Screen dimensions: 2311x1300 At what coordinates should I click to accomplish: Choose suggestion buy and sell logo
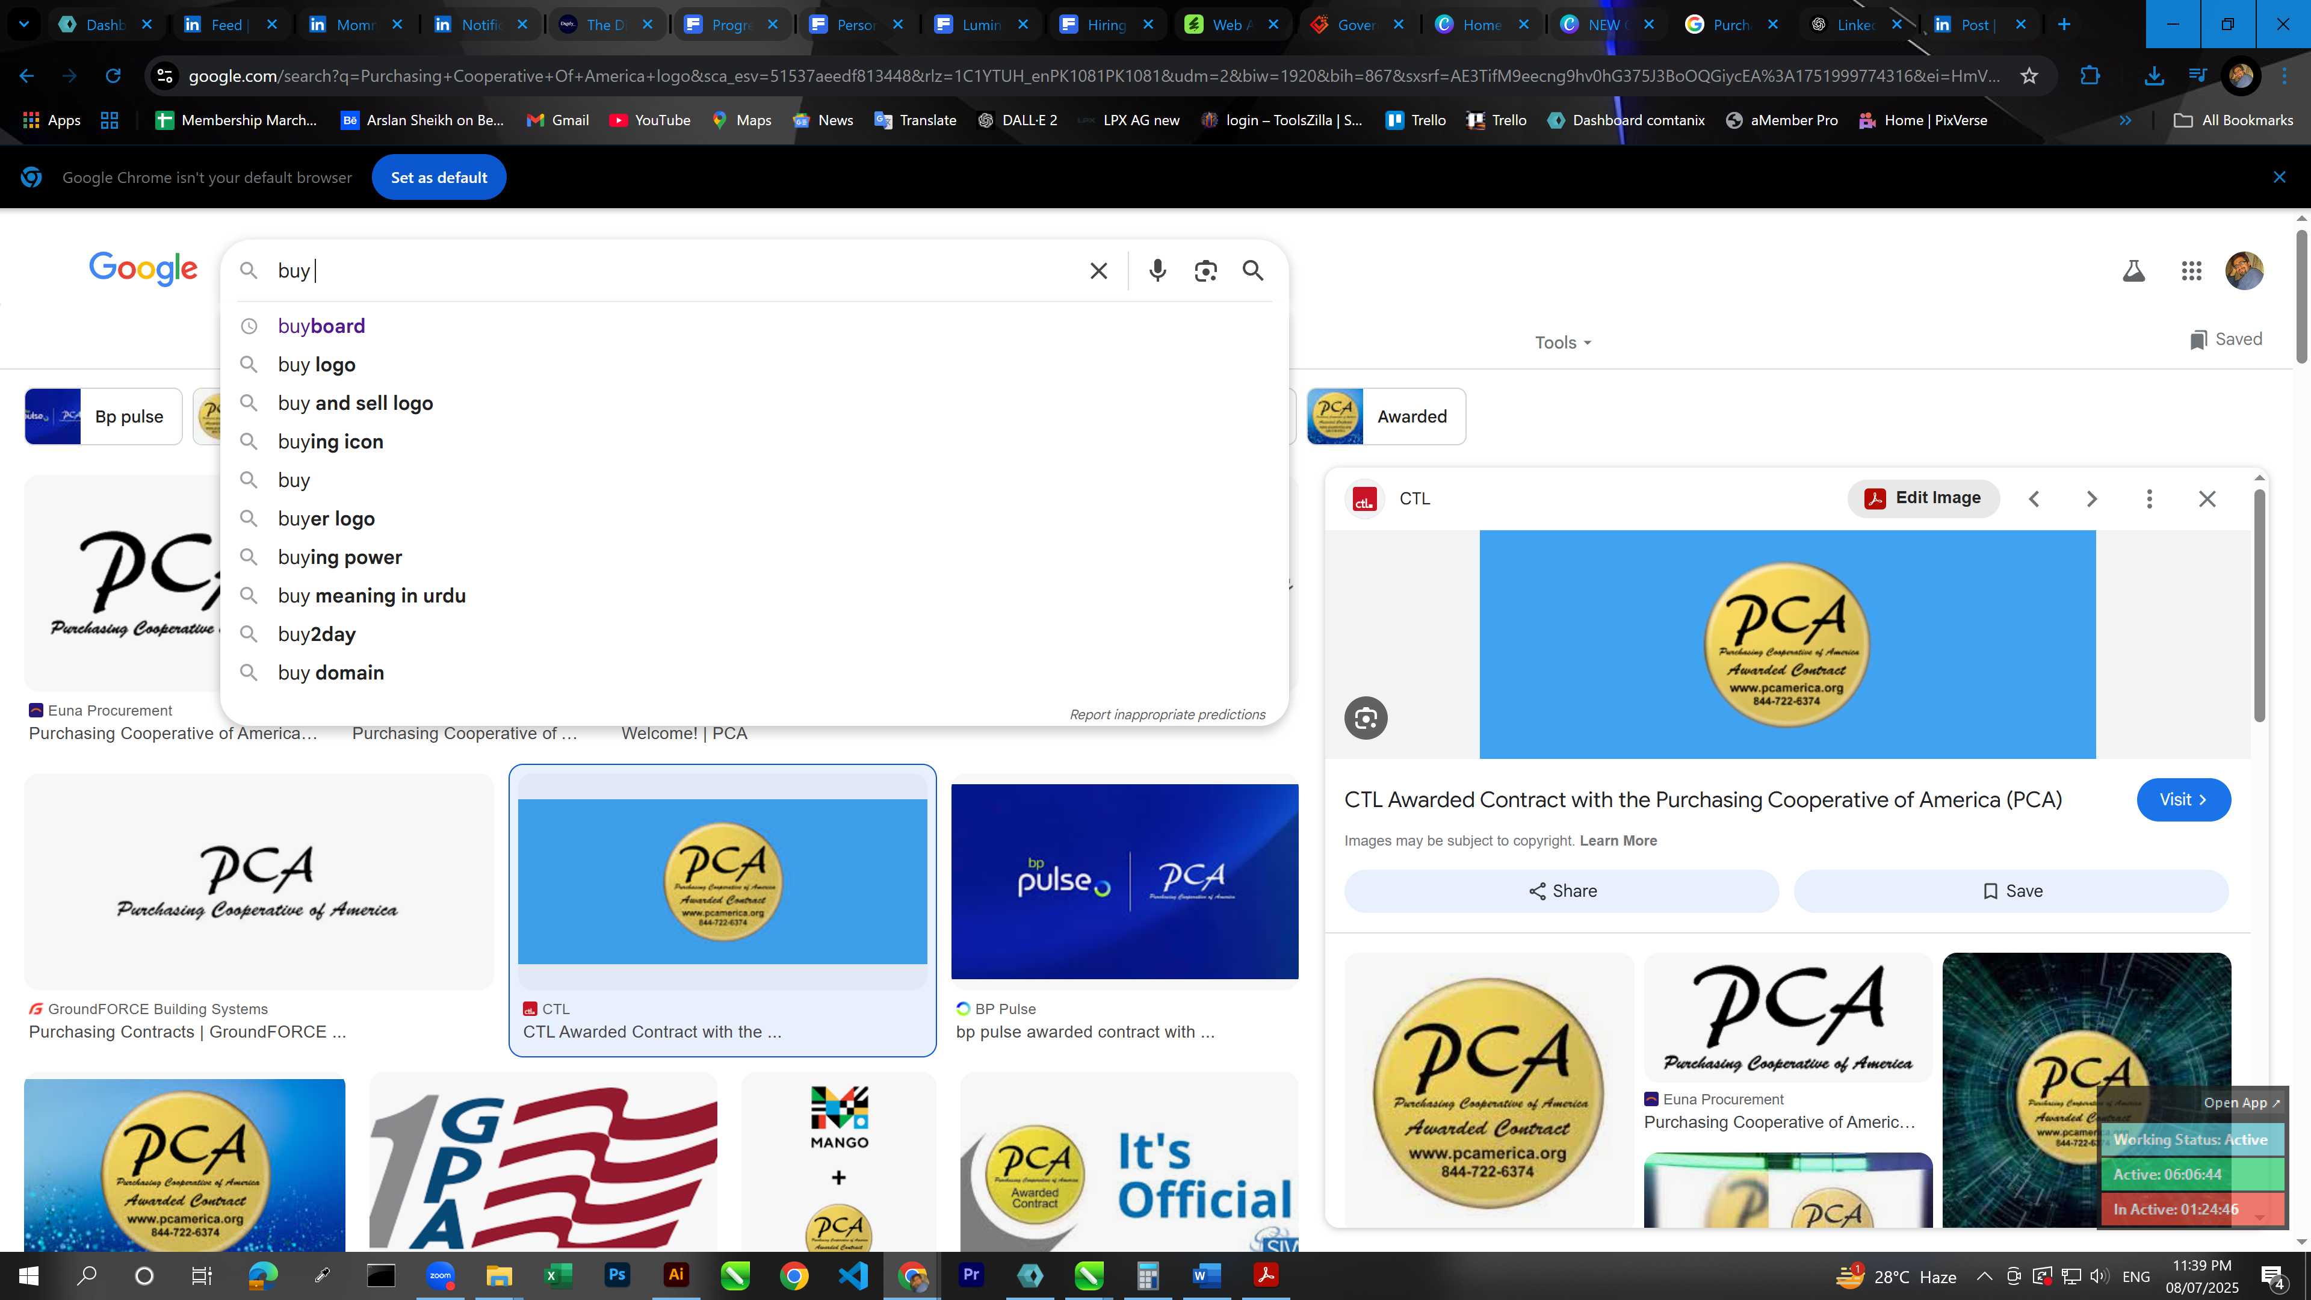coord(753,403)
